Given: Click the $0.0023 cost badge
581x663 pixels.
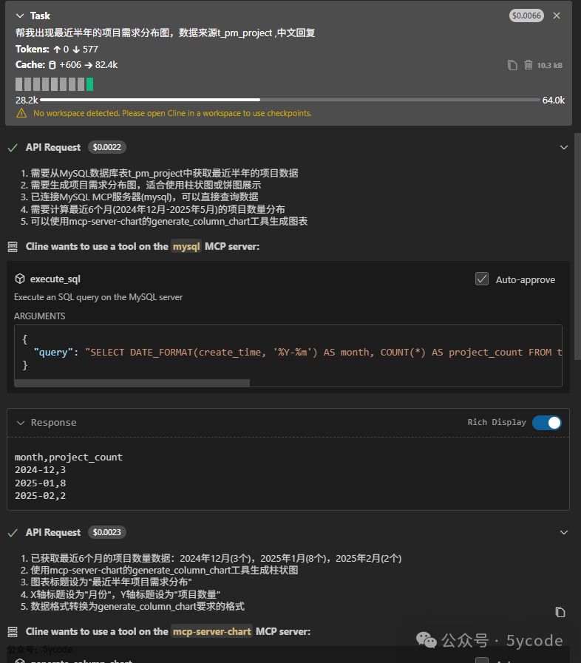Looking at the screenshot, I should pos(107,532).
